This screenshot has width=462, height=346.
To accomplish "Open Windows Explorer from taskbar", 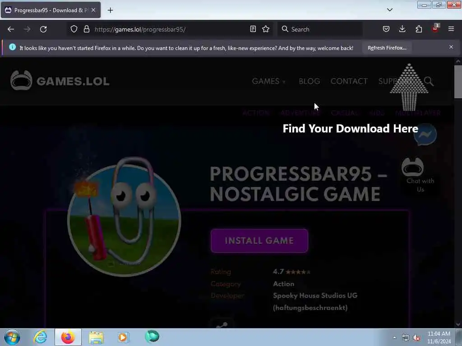I will click(x=96, y=337).
